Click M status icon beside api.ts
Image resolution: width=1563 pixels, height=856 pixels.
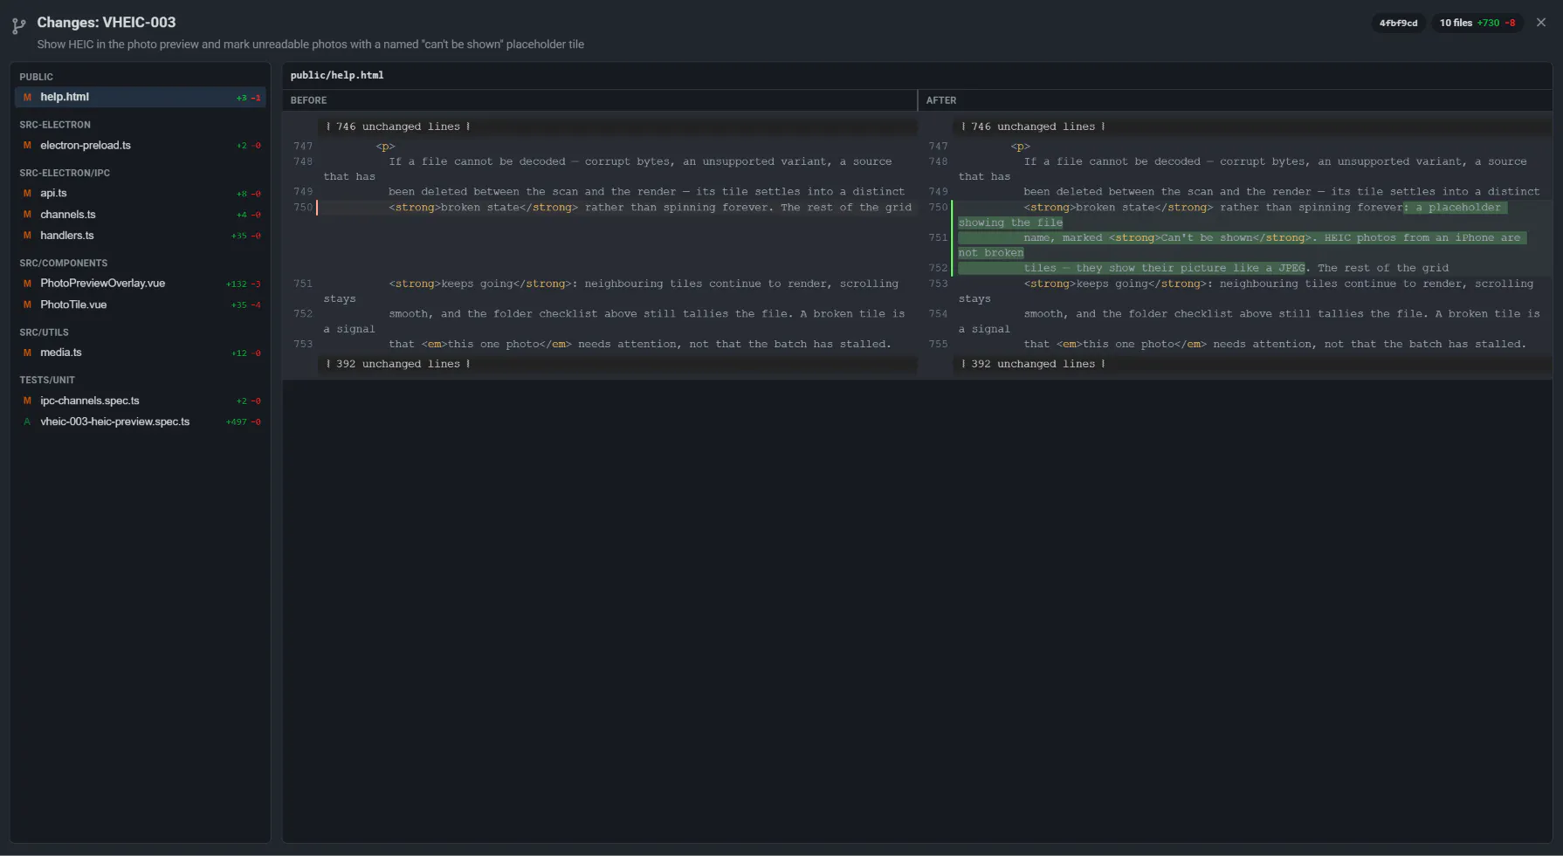click(x=27, y=193)
